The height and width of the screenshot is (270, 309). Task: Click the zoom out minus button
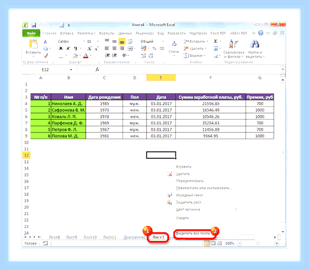[x=239, y=244]
